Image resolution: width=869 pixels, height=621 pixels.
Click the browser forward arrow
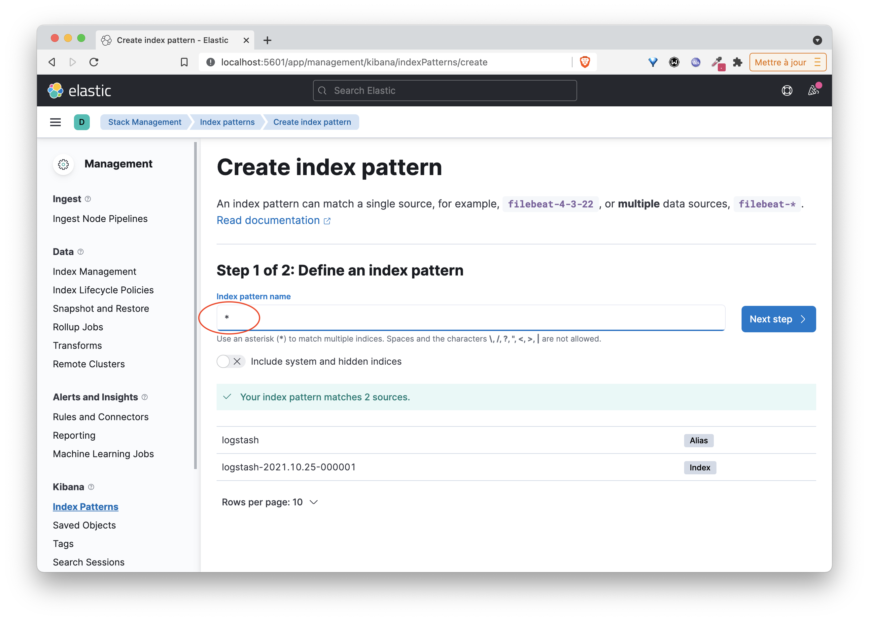(73, 62)
